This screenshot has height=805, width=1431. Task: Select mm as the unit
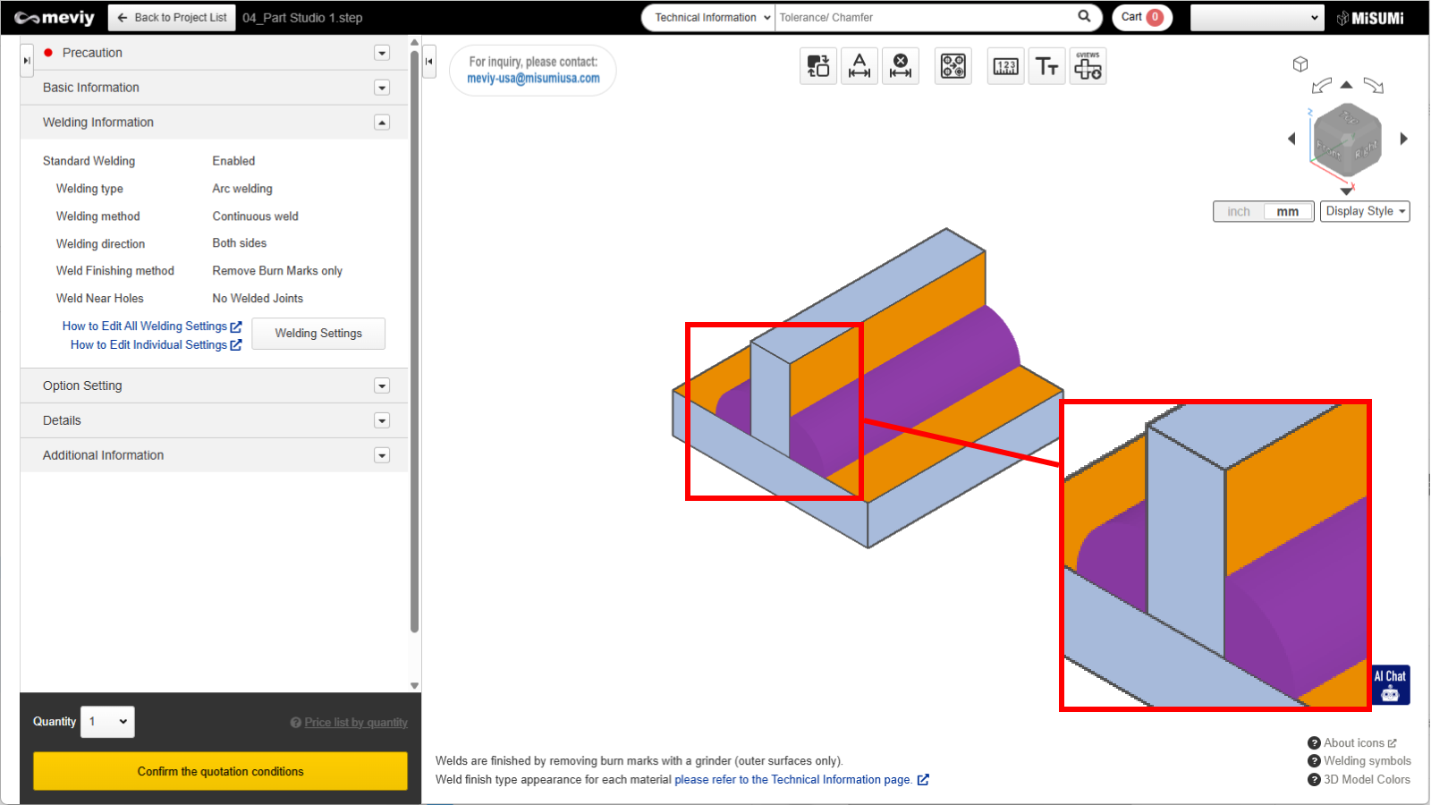click(1288, 211)
